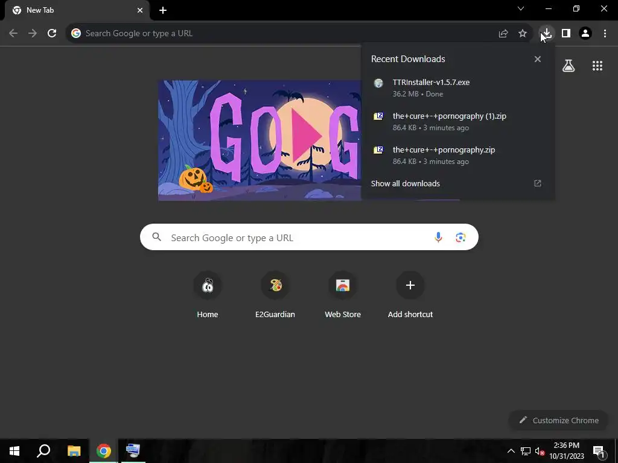618x463 pixels.
Task: Open the Windows Start menu
Action: [14, 451]
